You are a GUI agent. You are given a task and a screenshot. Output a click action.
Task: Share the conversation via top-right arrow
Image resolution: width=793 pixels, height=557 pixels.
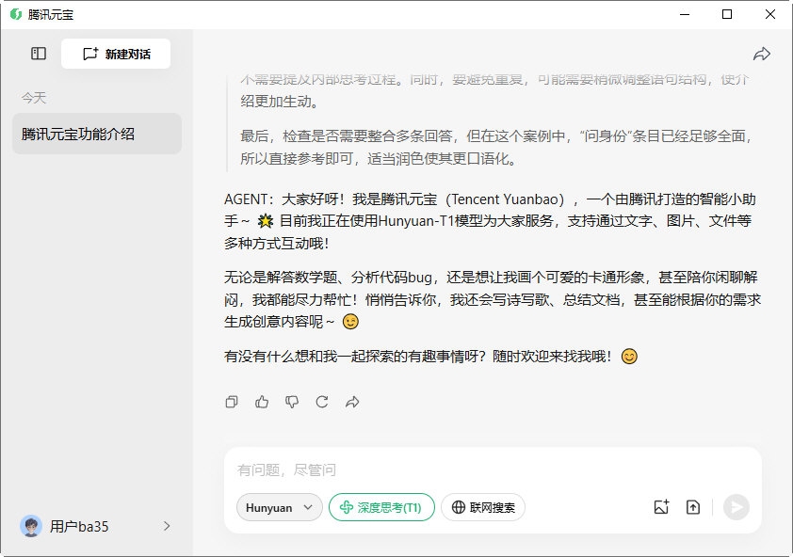(x=762, y=54)
